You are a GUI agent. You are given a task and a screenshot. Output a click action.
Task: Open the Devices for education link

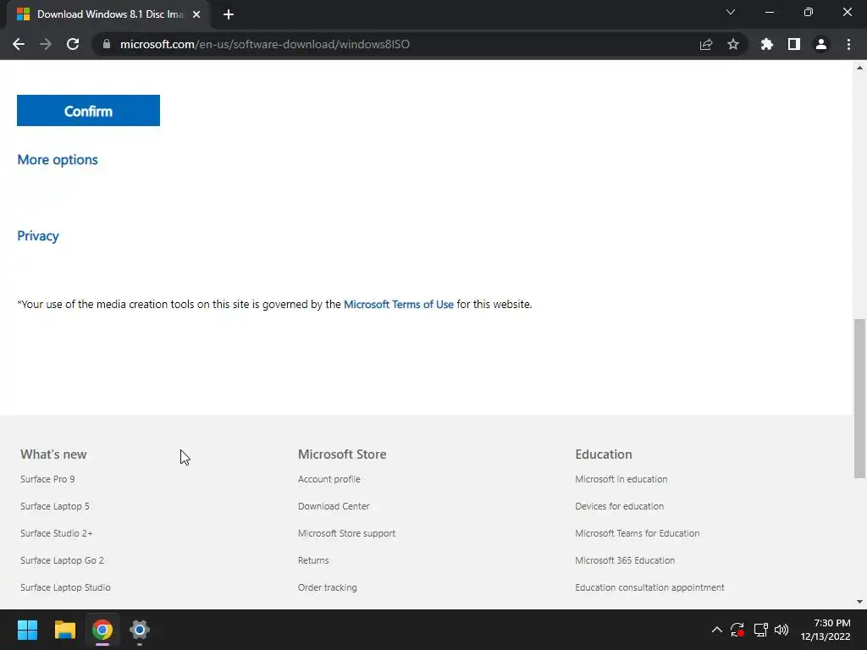[619, 506]
